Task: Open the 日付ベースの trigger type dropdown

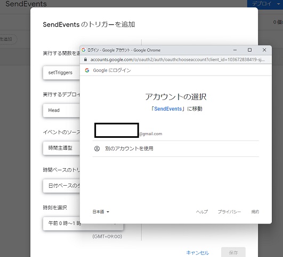Action: [x=61, y=186]
